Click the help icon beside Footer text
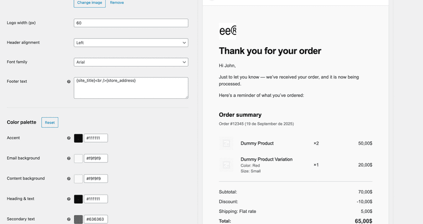The height and width of the screenshot is (224, 423). [69, 82]
